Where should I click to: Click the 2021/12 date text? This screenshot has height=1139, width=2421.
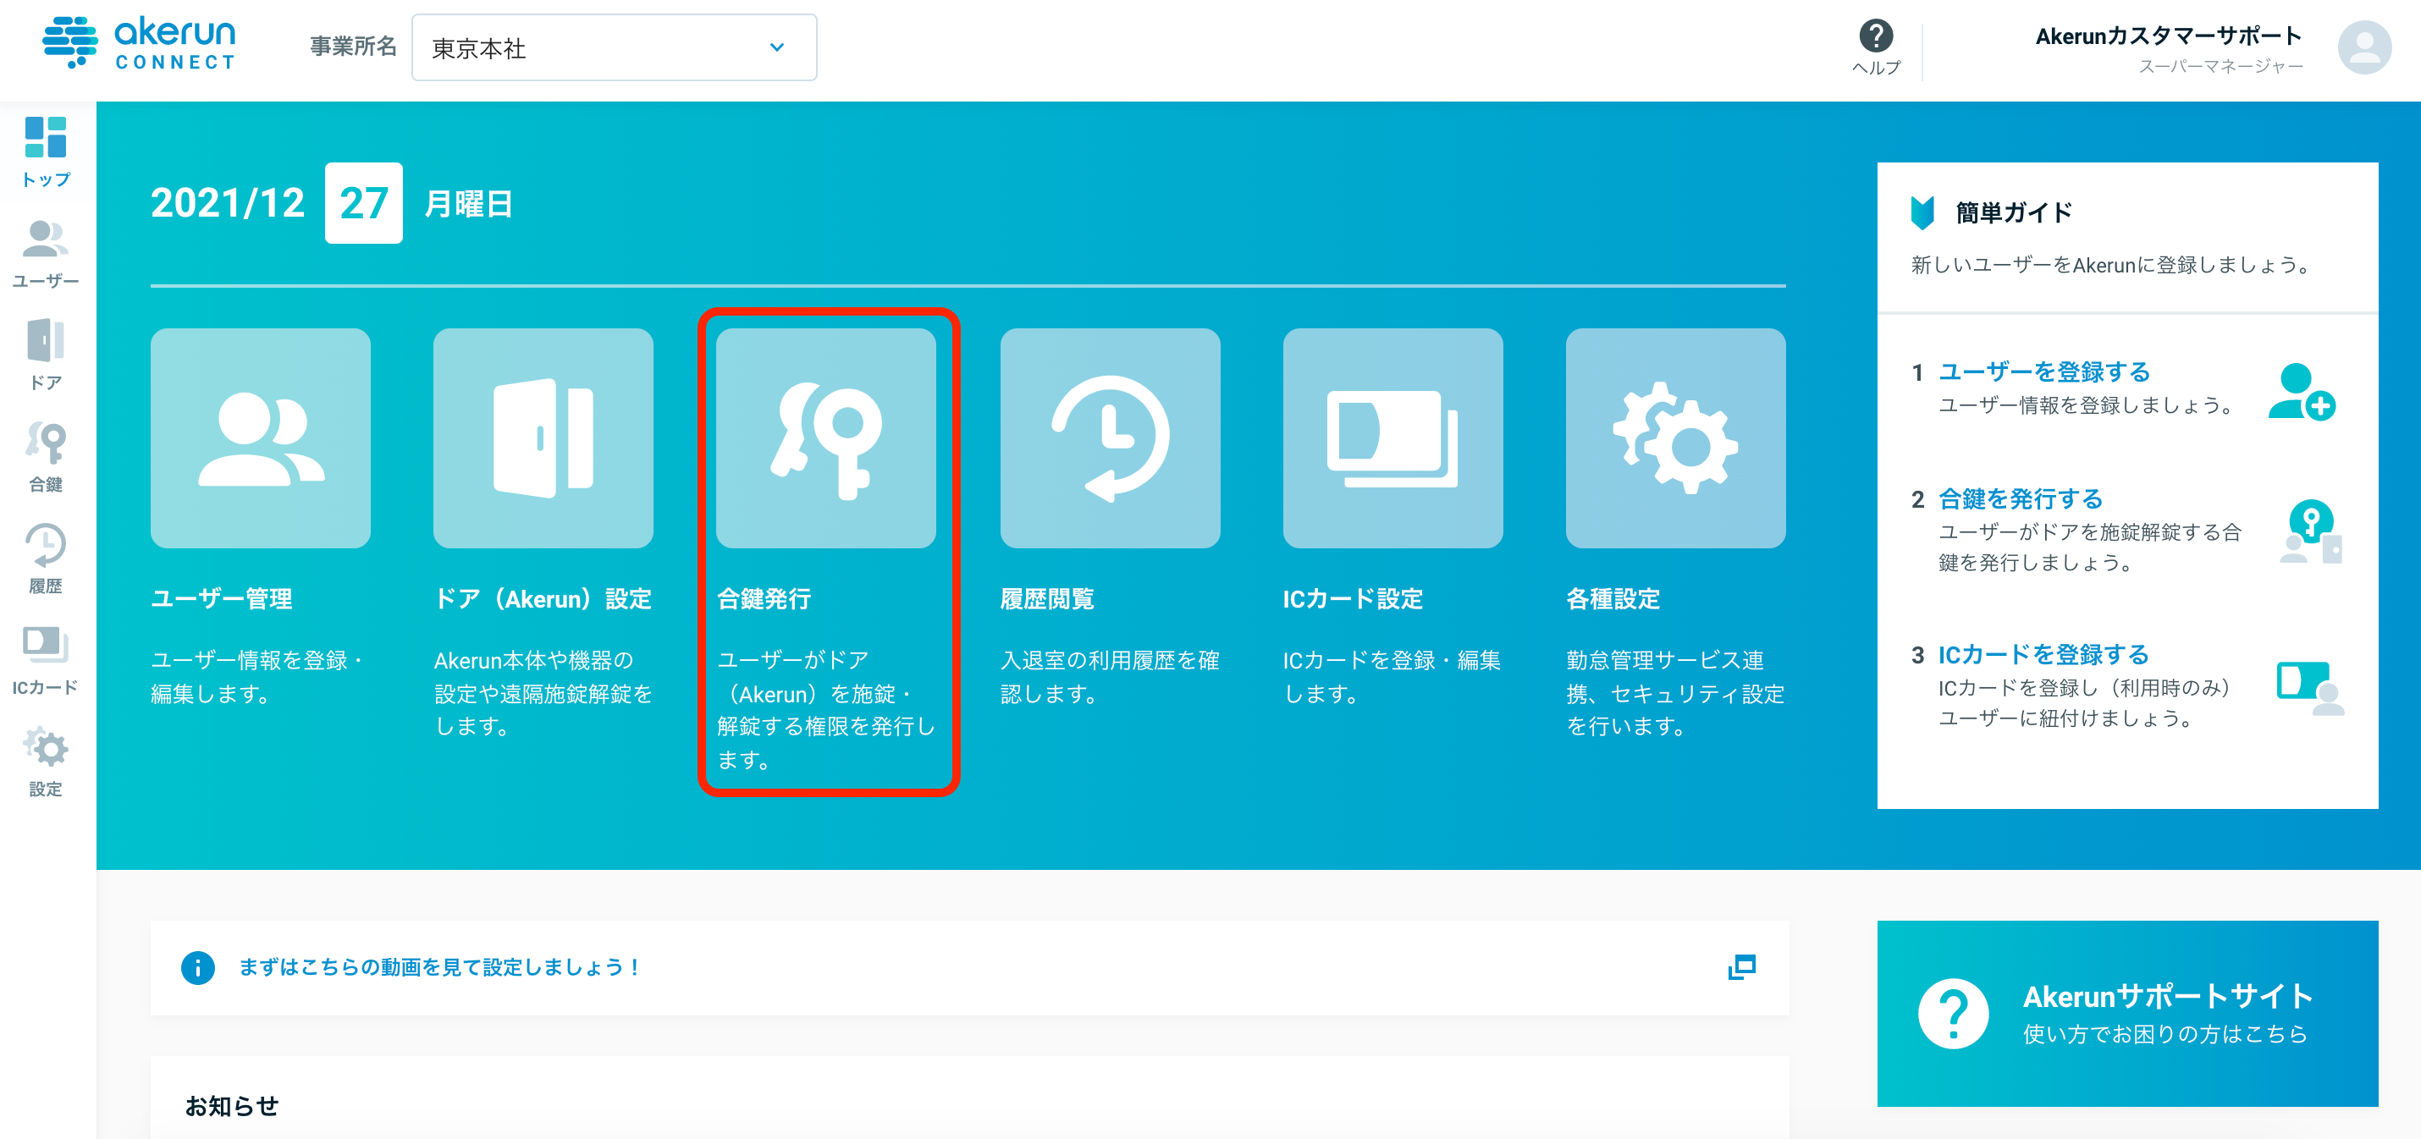pos(228,203)
